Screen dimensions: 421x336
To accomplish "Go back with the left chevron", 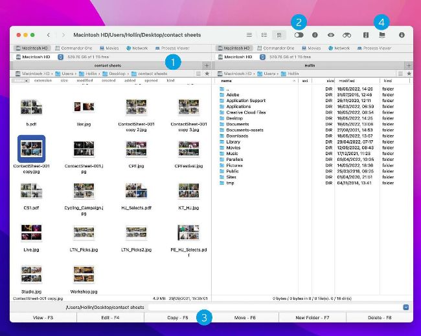I will (49, 35).
